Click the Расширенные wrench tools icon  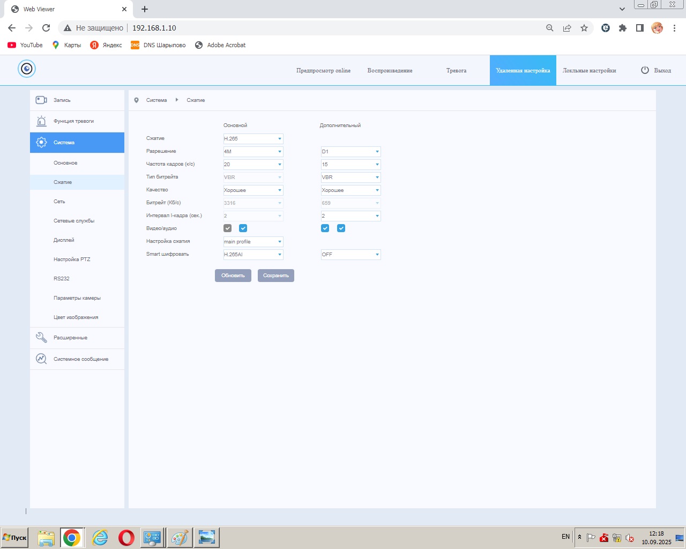pyautogui.click(x=41, y=338)
